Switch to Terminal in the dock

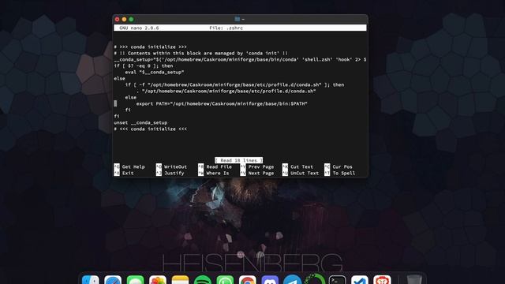tap(337, 279)
